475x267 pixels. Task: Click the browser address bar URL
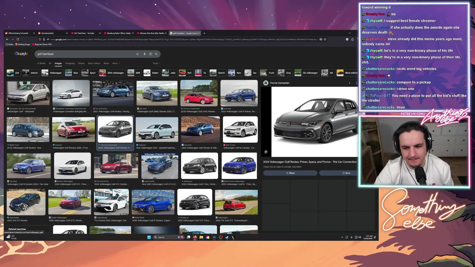pyautogui.click(x=182, y=39)
